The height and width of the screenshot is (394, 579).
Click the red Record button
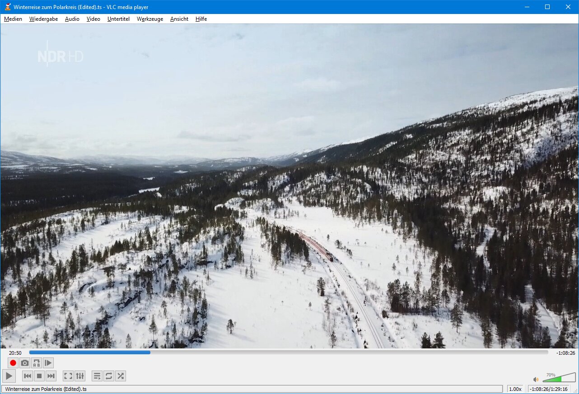coord(13,363)
